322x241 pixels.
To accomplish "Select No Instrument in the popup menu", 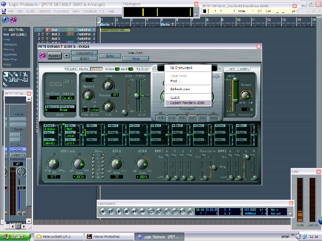I will [x=181, y=68].
